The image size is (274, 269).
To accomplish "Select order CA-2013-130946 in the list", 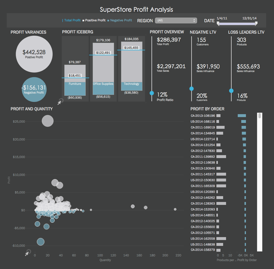I will point(203,168).
